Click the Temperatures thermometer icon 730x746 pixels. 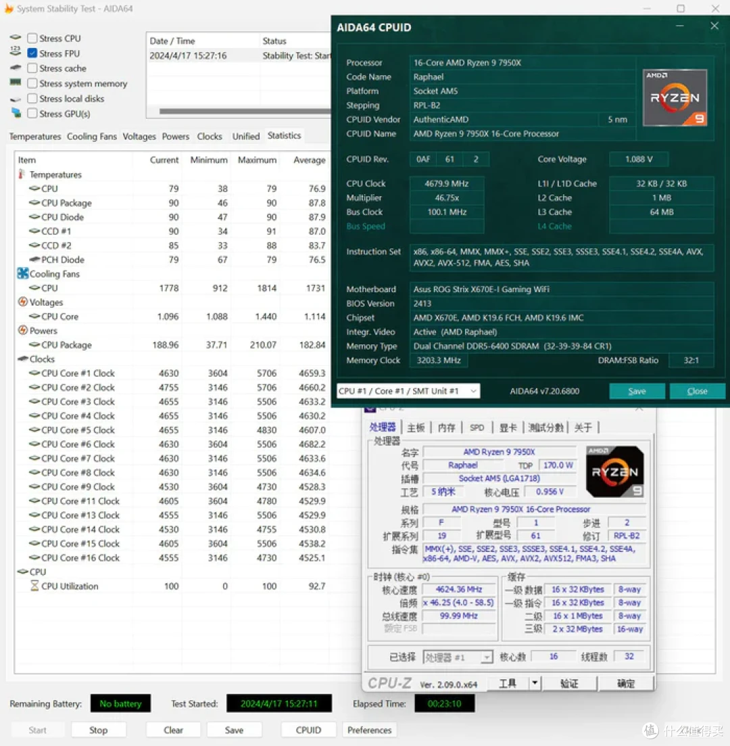(x=22, y=174)
